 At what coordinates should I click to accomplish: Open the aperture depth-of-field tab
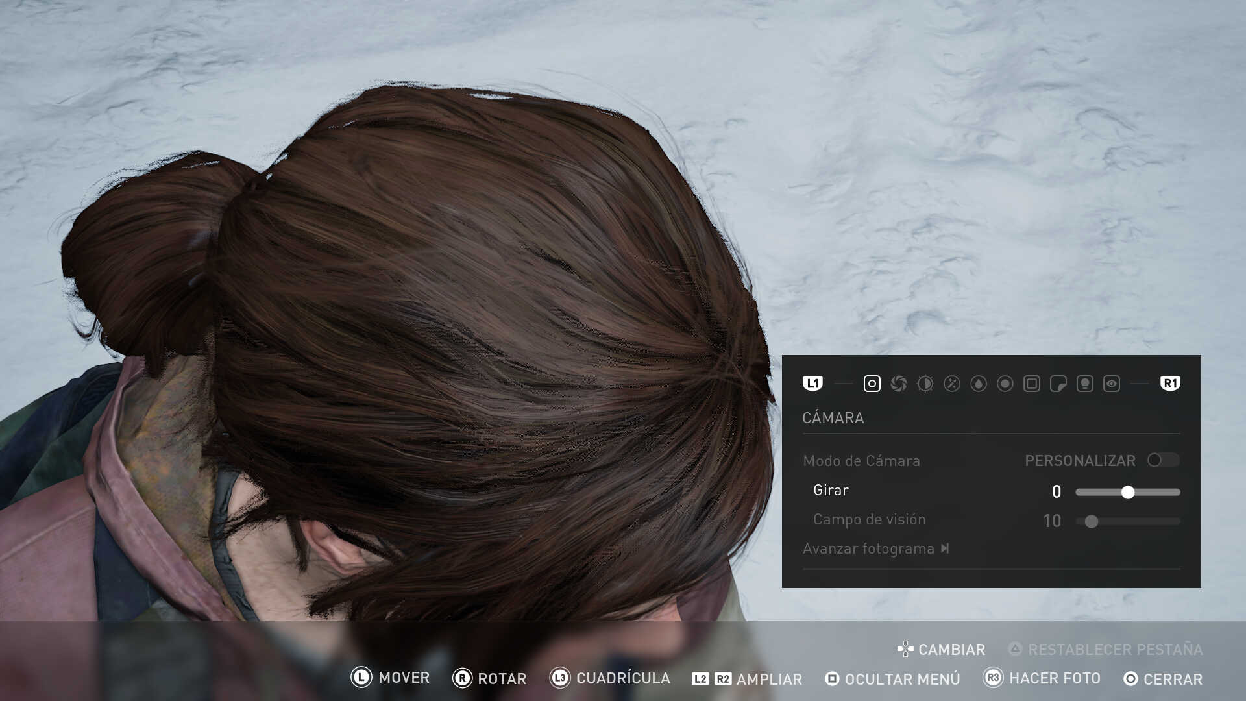point(899,384)
